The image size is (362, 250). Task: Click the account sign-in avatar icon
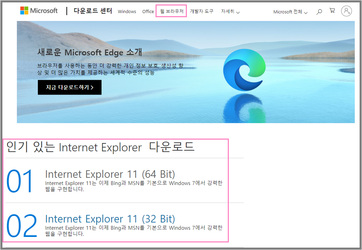pyautogui.click(x=347, y=11)
